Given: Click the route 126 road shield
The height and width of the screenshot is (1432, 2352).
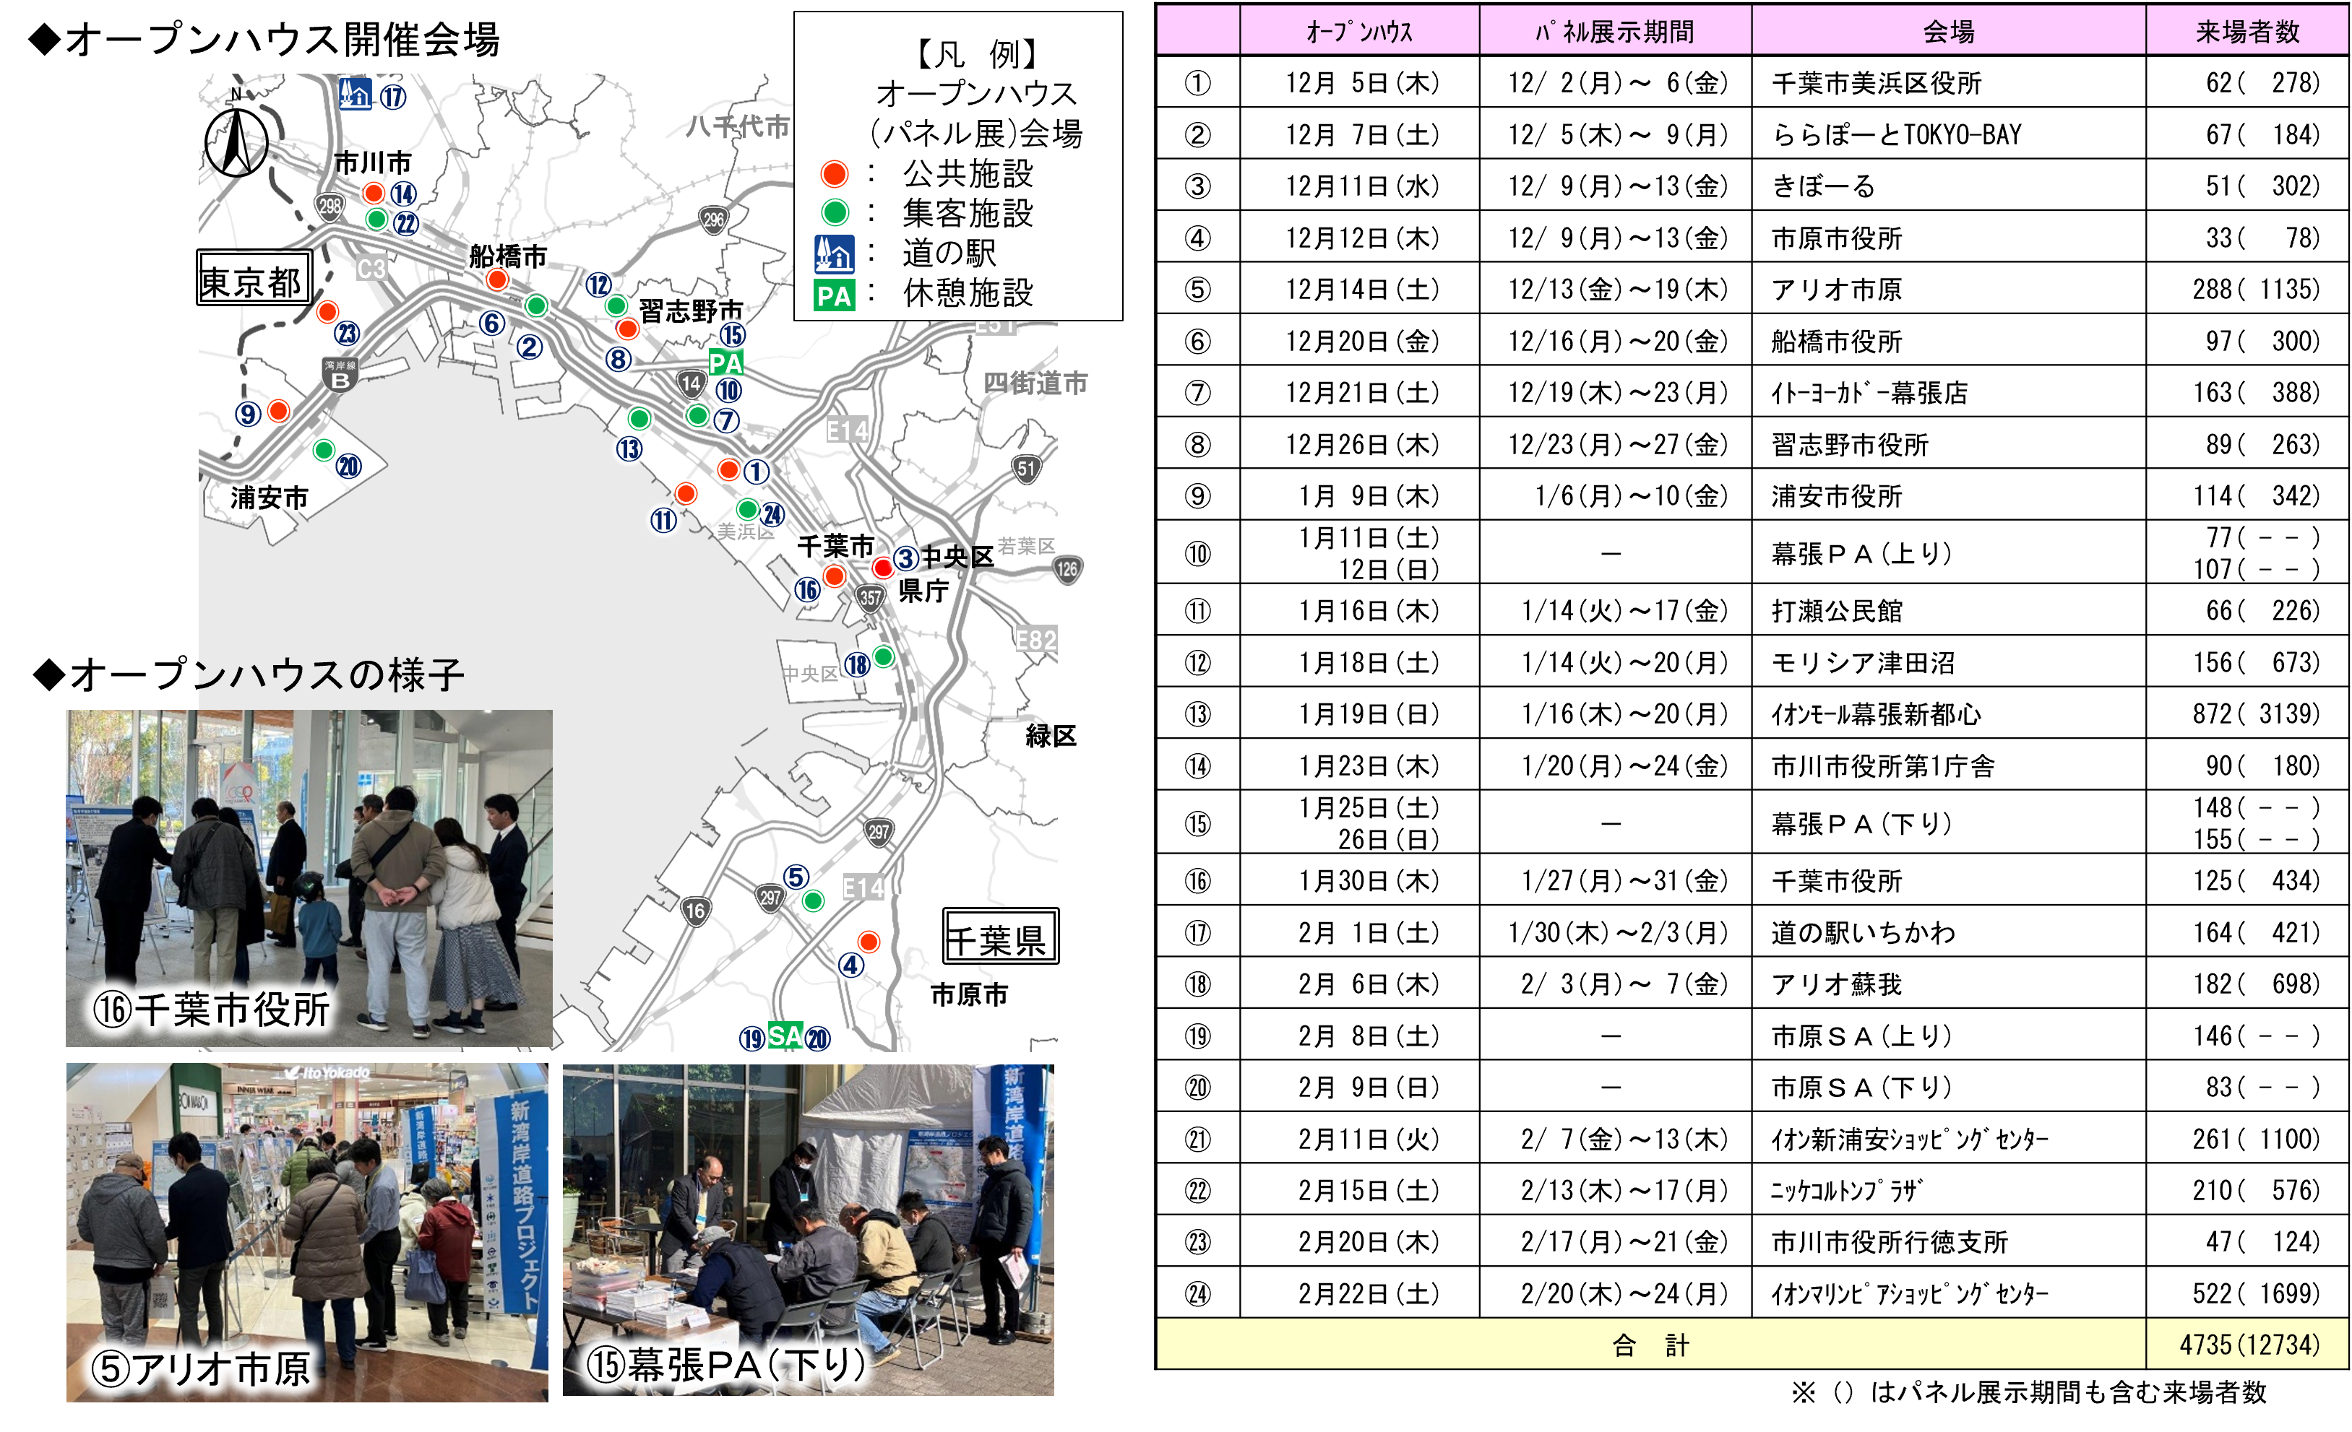Looking at the screenshot, I should 1067,570.
